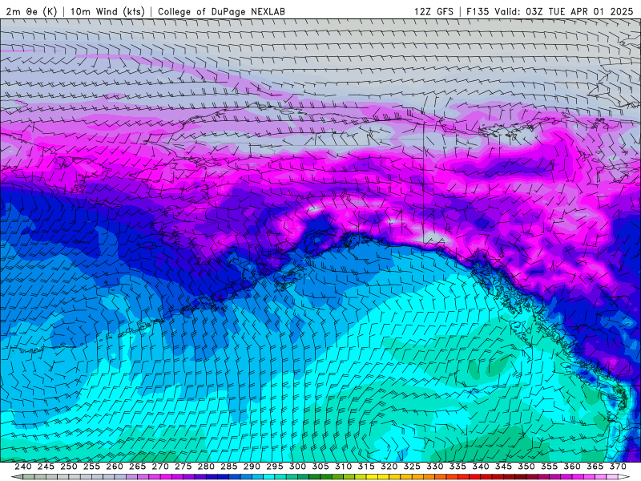This screenshot has height=481, width=641.
Task: Click the 360 value on the color scale
Action: click(x=572, y=467)
